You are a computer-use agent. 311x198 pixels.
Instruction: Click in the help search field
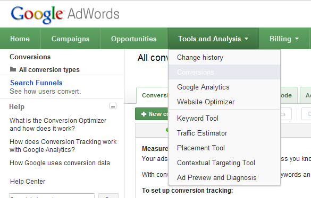52,196
